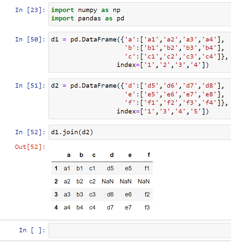Click table cell 'f2'
The image size is (231, 244).
[147, 194]
